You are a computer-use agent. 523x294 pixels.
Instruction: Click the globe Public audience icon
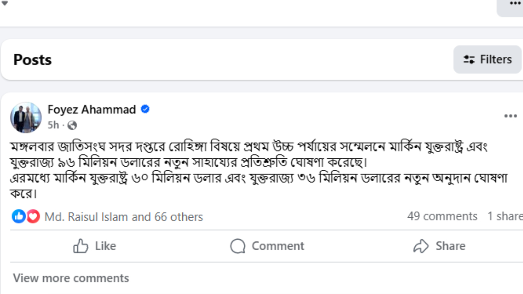click(x=72, y=125)
